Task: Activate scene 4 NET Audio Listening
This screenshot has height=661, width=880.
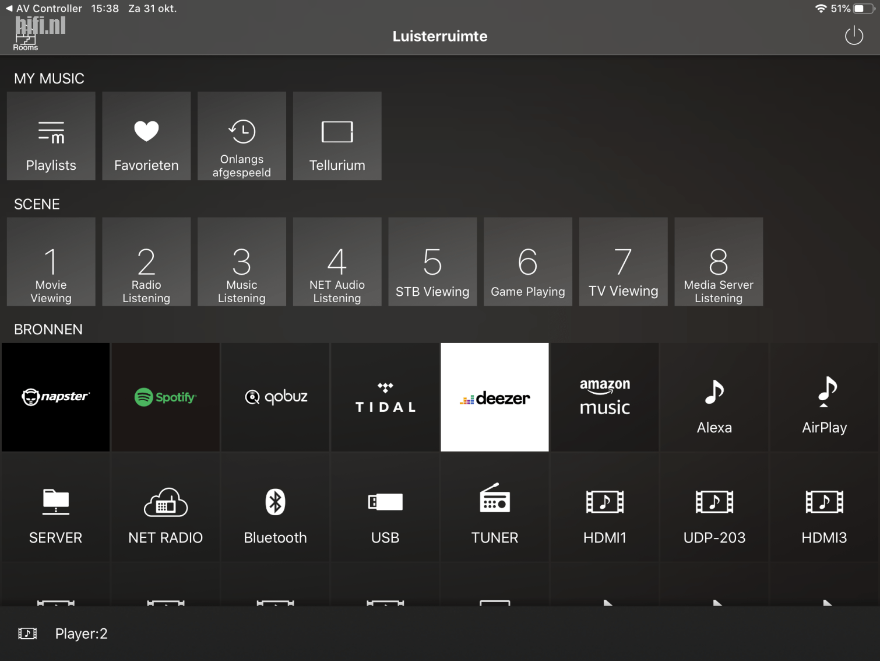Action: [x=337, y=262]
